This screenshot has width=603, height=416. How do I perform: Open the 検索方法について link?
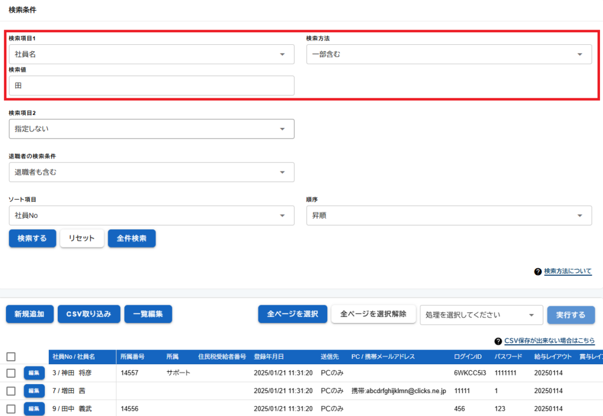(568, 272)
